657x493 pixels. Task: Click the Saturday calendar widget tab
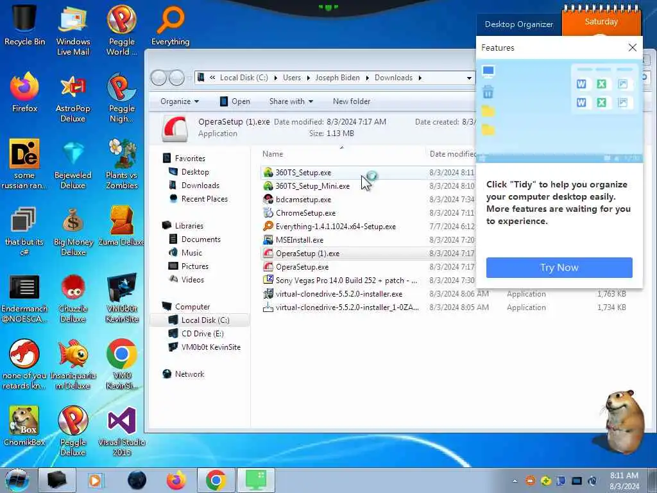601,22
